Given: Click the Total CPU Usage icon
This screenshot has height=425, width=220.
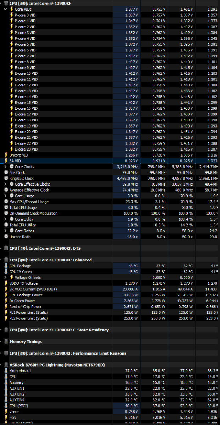Looking at the screenshot, I should (x=6, y=208).
